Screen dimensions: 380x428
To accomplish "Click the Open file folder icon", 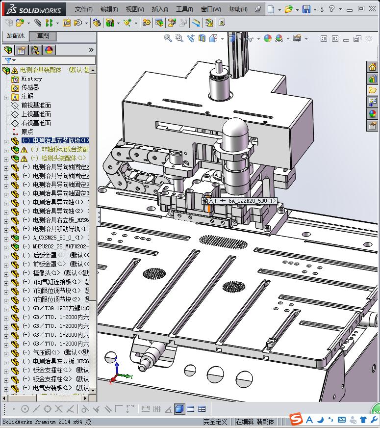I will coord(288,9).
